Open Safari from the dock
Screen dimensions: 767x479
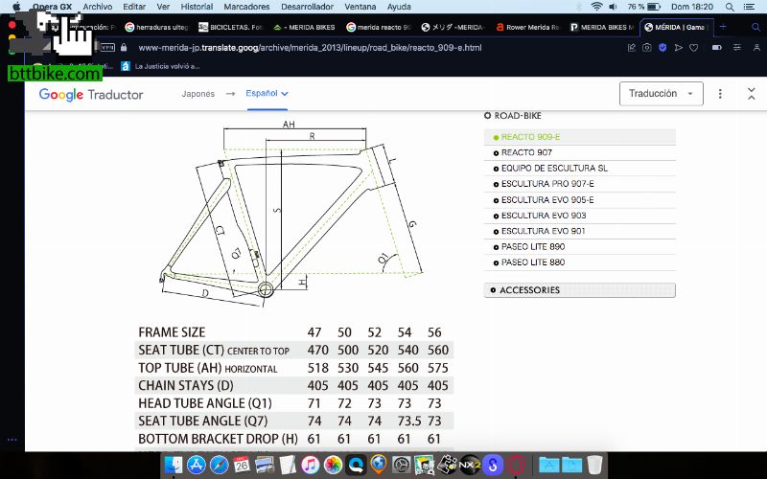[220, 466]
